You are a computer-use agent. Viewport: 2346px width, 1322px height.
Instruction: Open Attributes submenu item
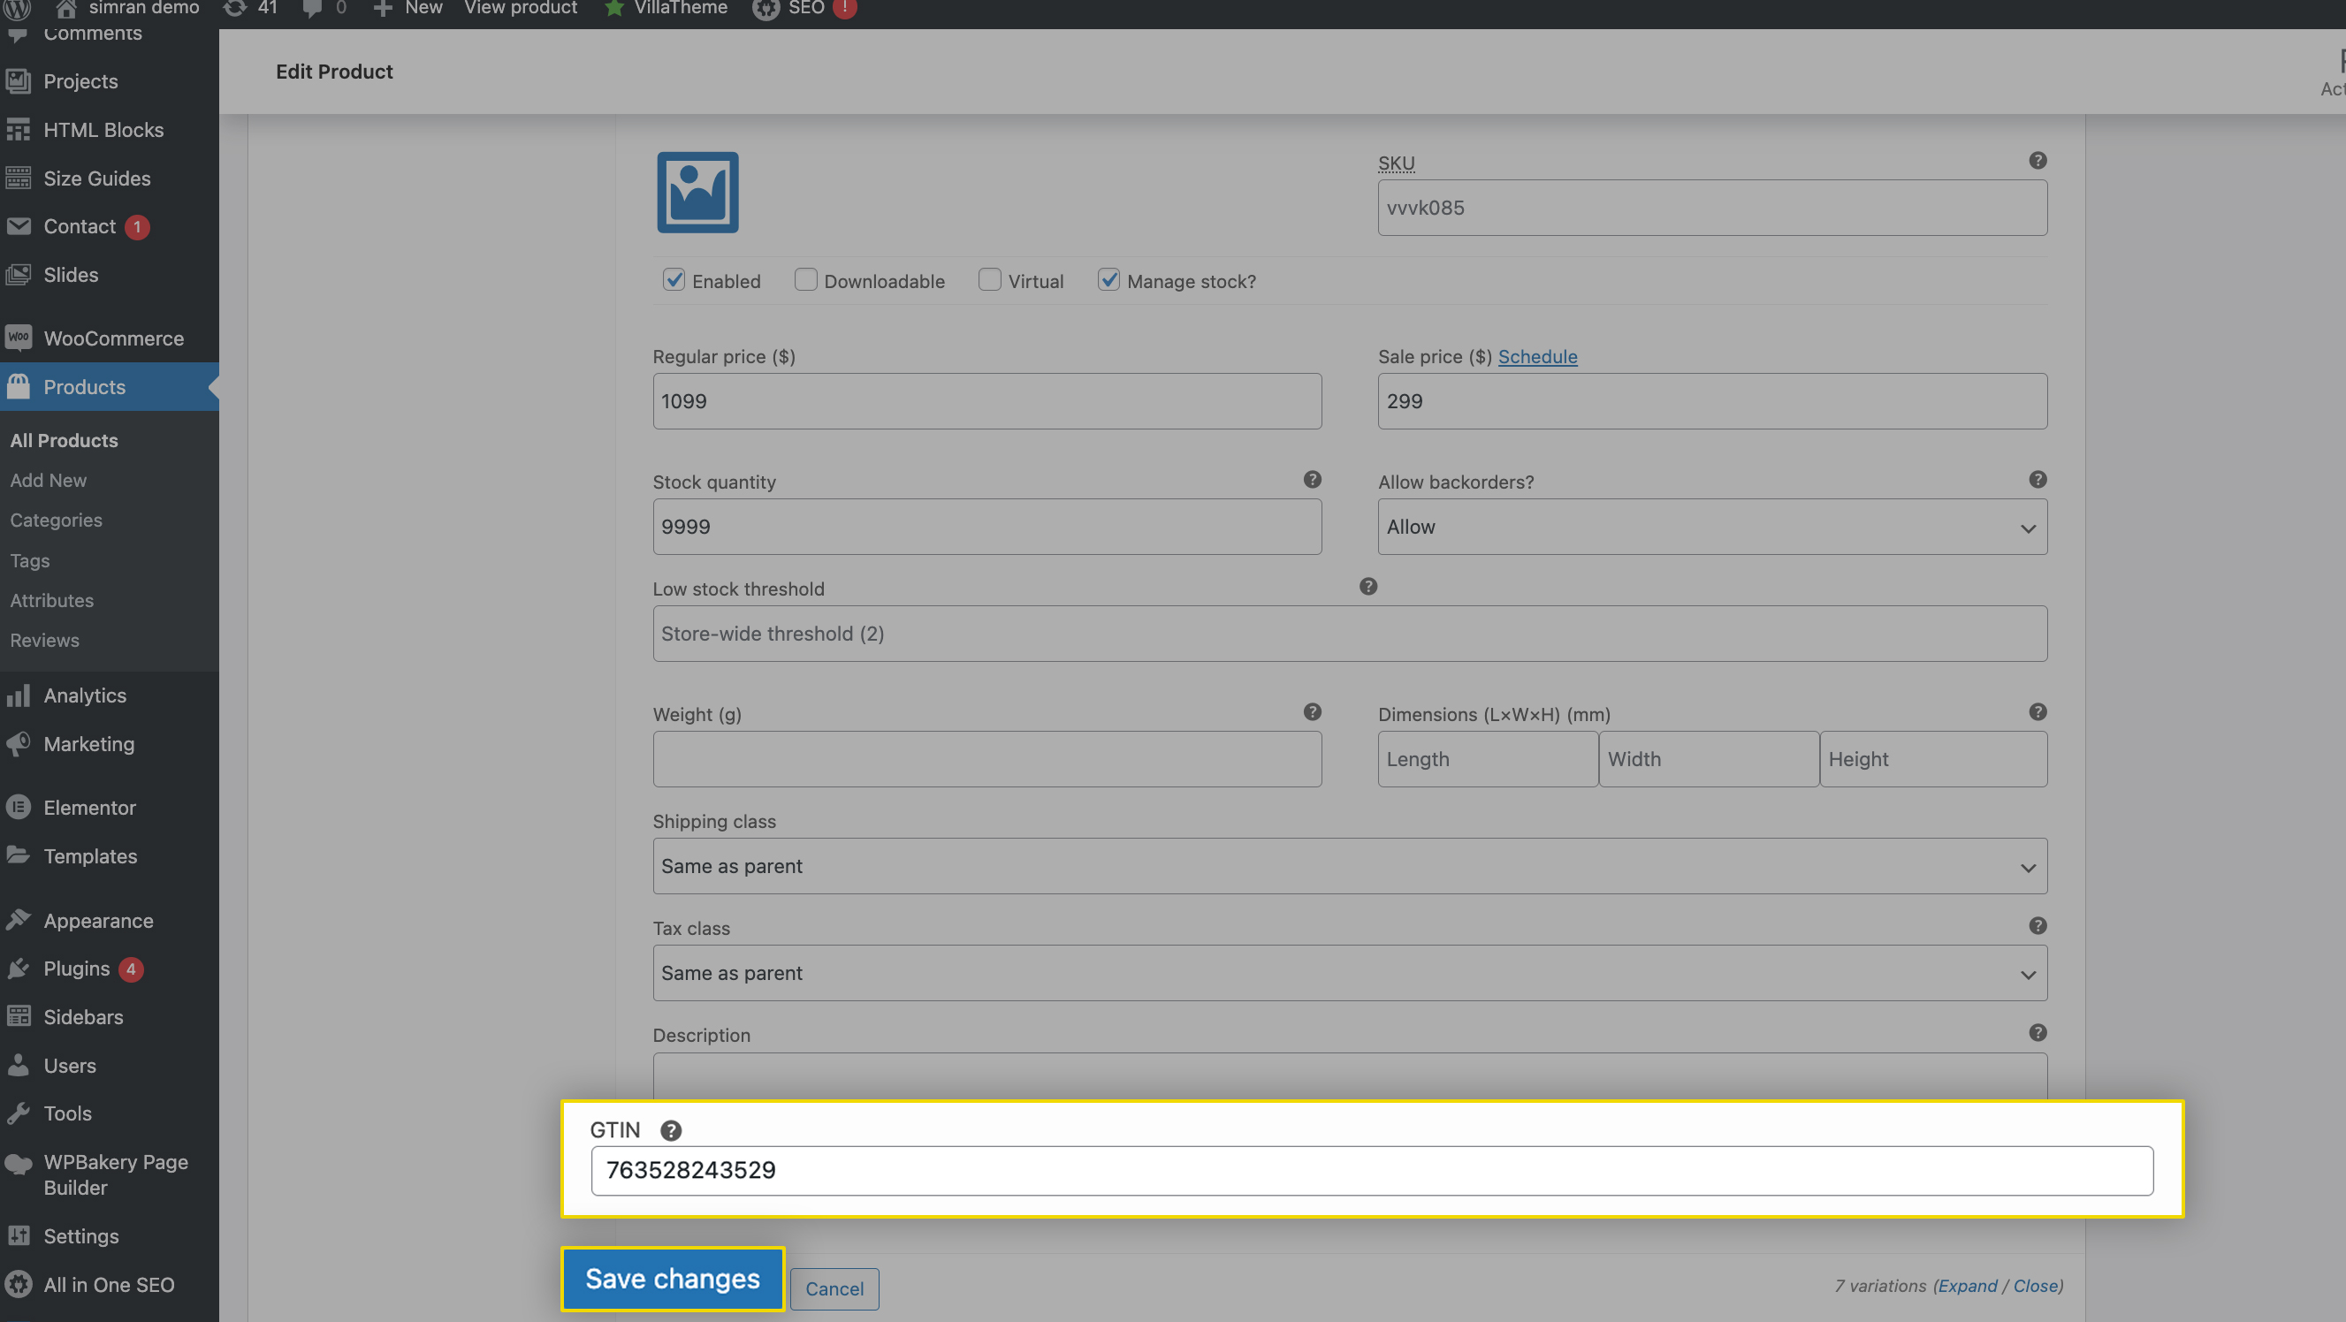click(x=52, y=601)
